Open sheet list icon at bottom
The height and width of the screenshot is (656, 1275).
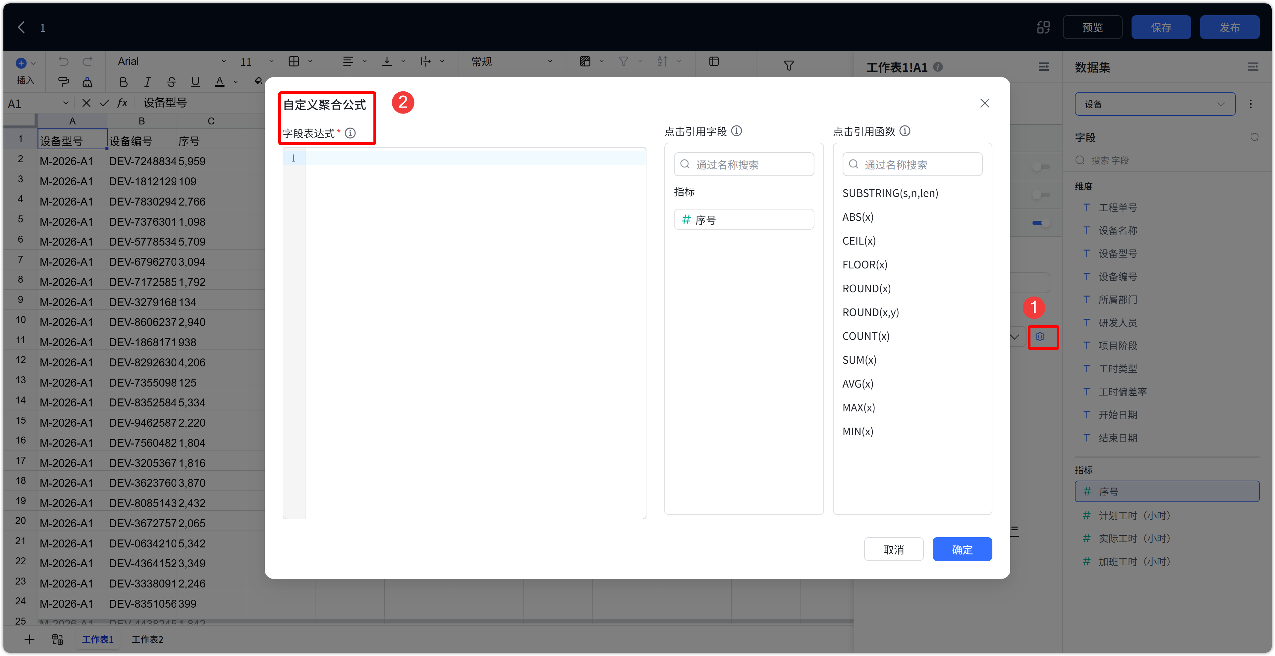tap(57, 639)
